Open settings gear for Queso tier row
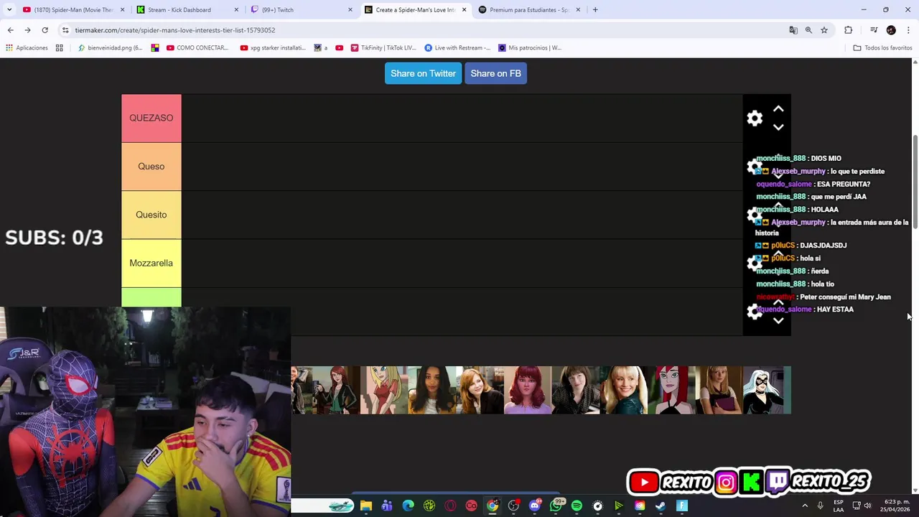Screen dimensions: 919x517 [755, 167]
